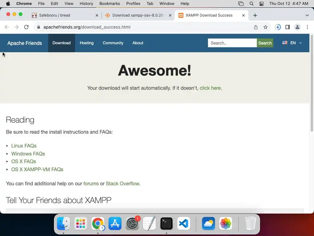314x236 pixels.
Task: Click Chrome icon in the Dock
Action: (x=98, y=223)
